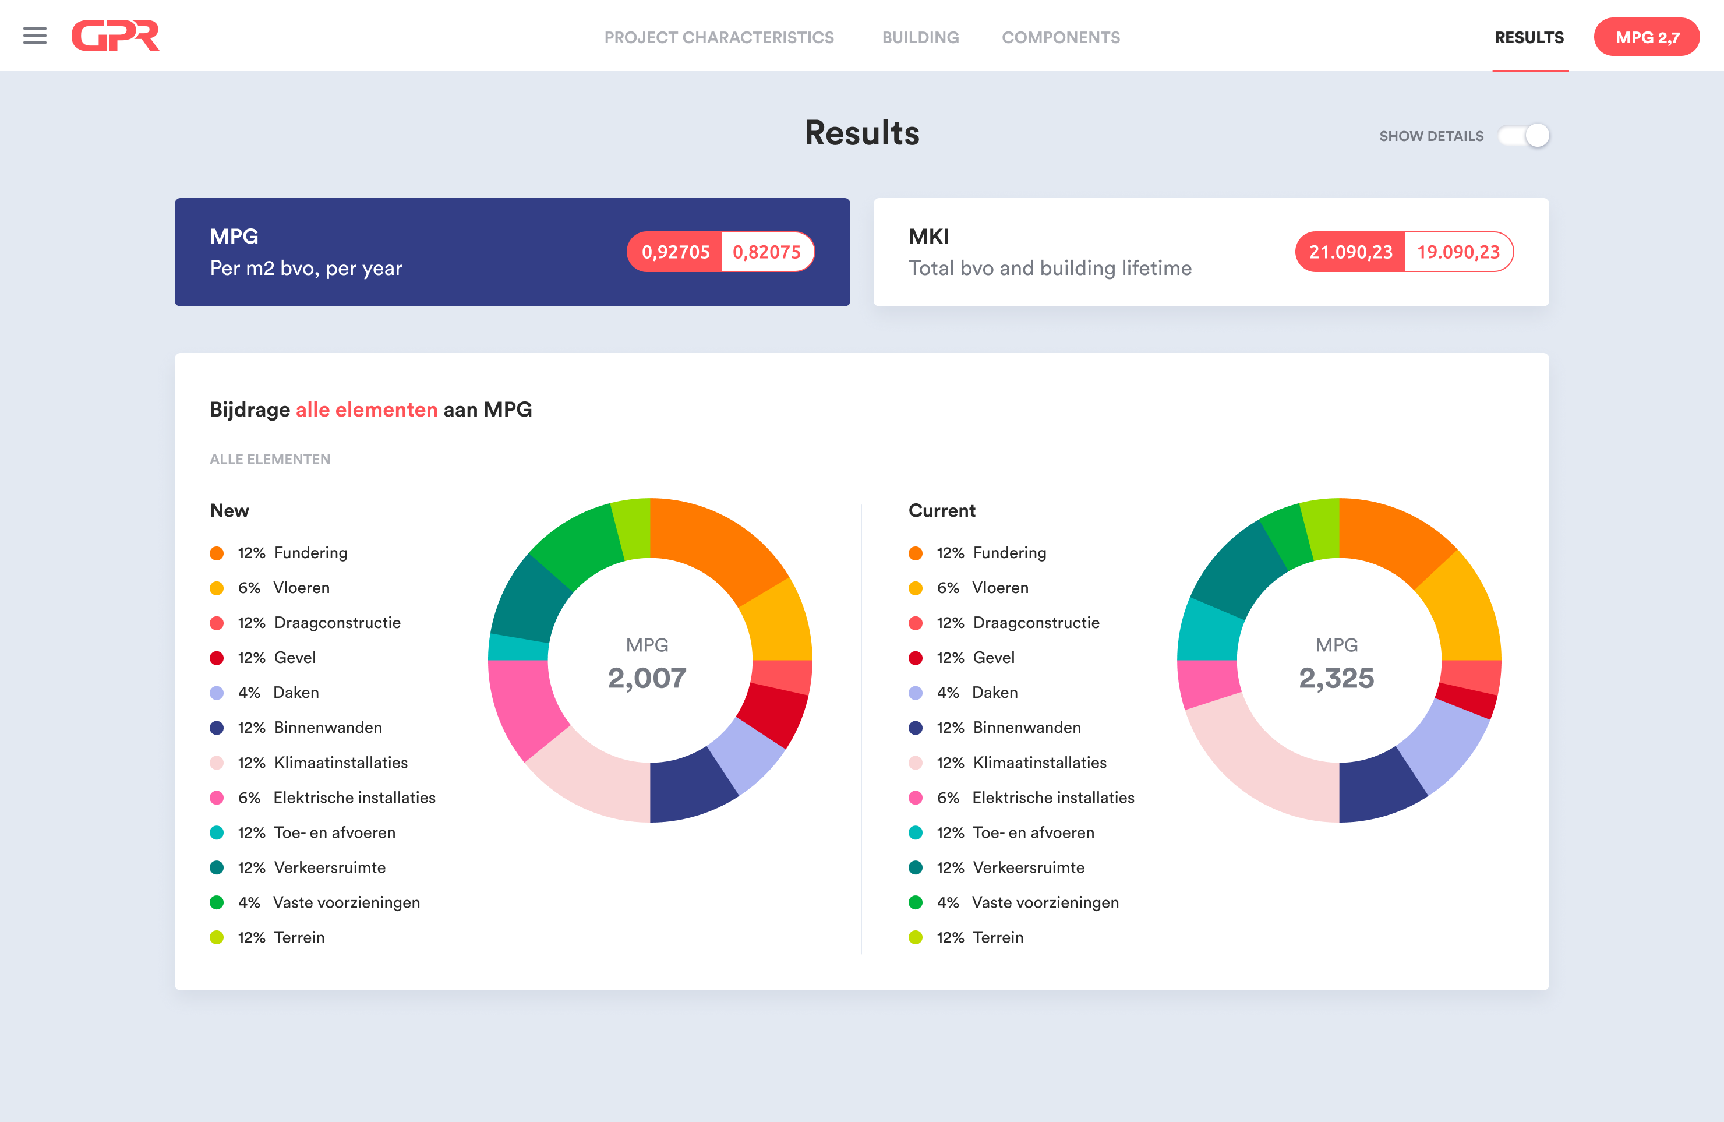The width and height of the screenshot is (1724, 1122).
Task: Select the Results tab
Action: pos(1529,37)
